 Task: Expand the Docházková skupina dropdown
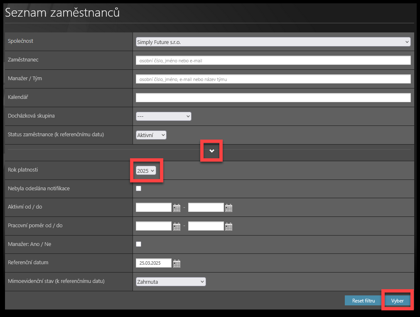pos(163,117)
